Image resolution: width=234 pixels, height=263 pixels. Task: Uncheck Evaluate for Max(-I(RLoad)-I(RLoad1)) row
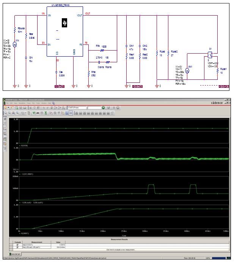click(x=17, y=247)
